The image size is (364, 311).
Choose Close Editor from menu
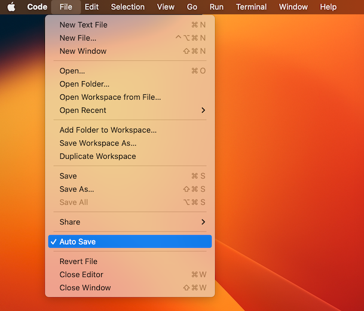[x=81, y=275]
